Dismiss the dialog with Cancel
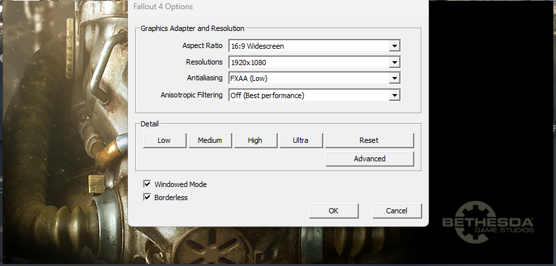The image size is (556, 266). pyautogui.click(x=397, y=211)
